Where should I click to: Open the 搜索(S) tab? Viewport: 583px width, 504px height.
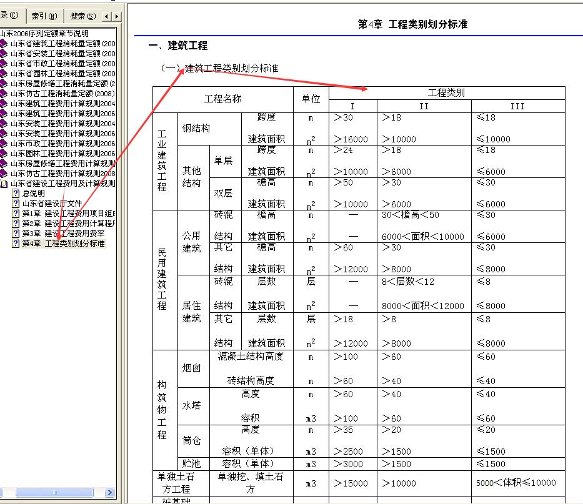(82, 16)
